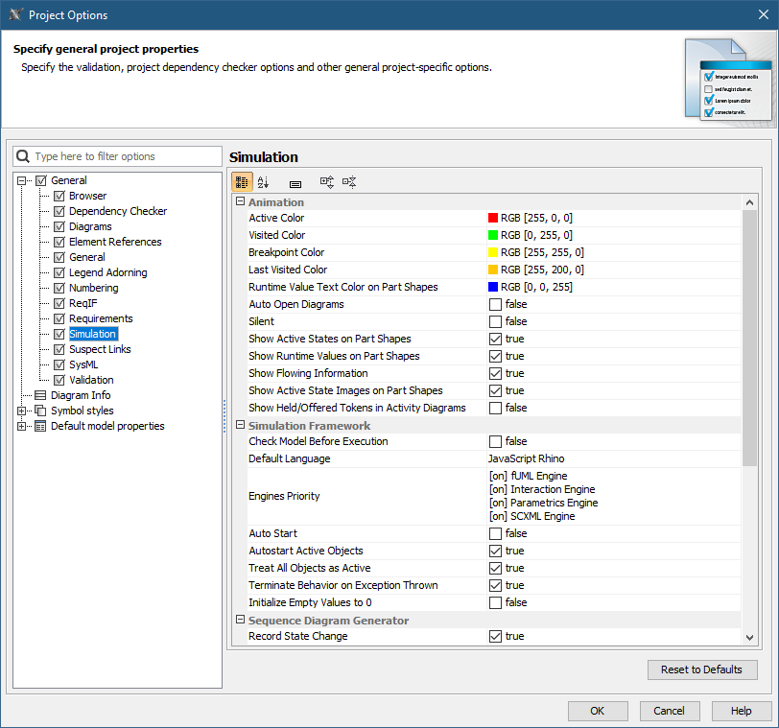This screenshot has width=779, height=728.
Task: Click the Diagram Info tree icon
Action: (x=40, y=395)
